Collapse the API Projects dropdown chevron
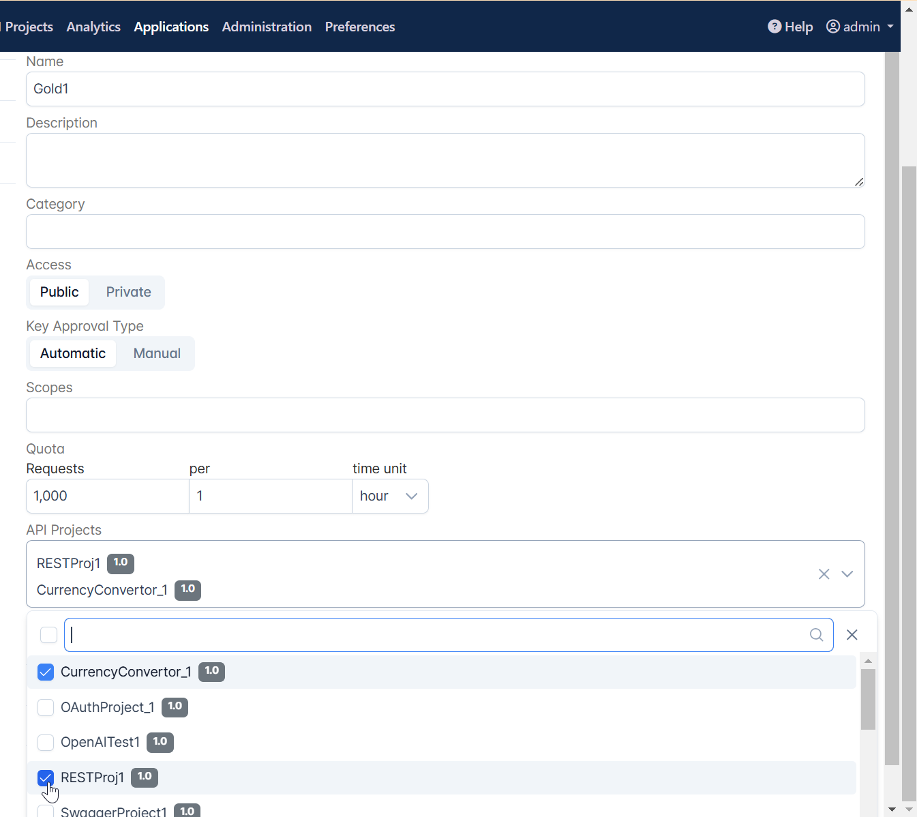 pyautogui.click(x=847, y=574)
